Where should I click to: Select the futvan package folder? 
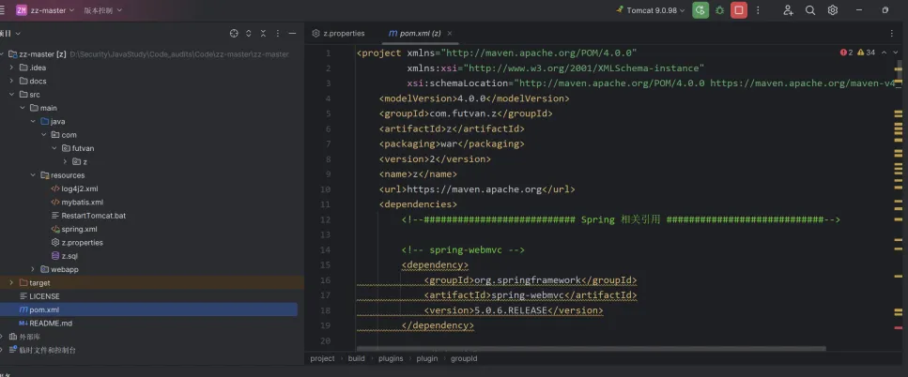click(x=78, y=148)
